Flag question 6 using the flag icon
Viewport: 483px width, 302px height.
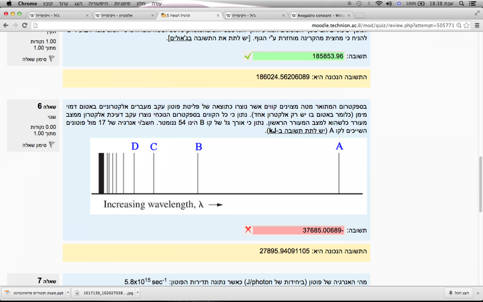pos(52,144)
